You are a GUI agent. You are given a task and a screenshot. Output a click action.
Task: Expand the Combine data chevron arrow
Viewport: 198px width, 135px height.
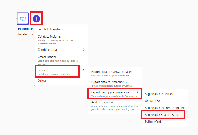(x=84, y=50)
